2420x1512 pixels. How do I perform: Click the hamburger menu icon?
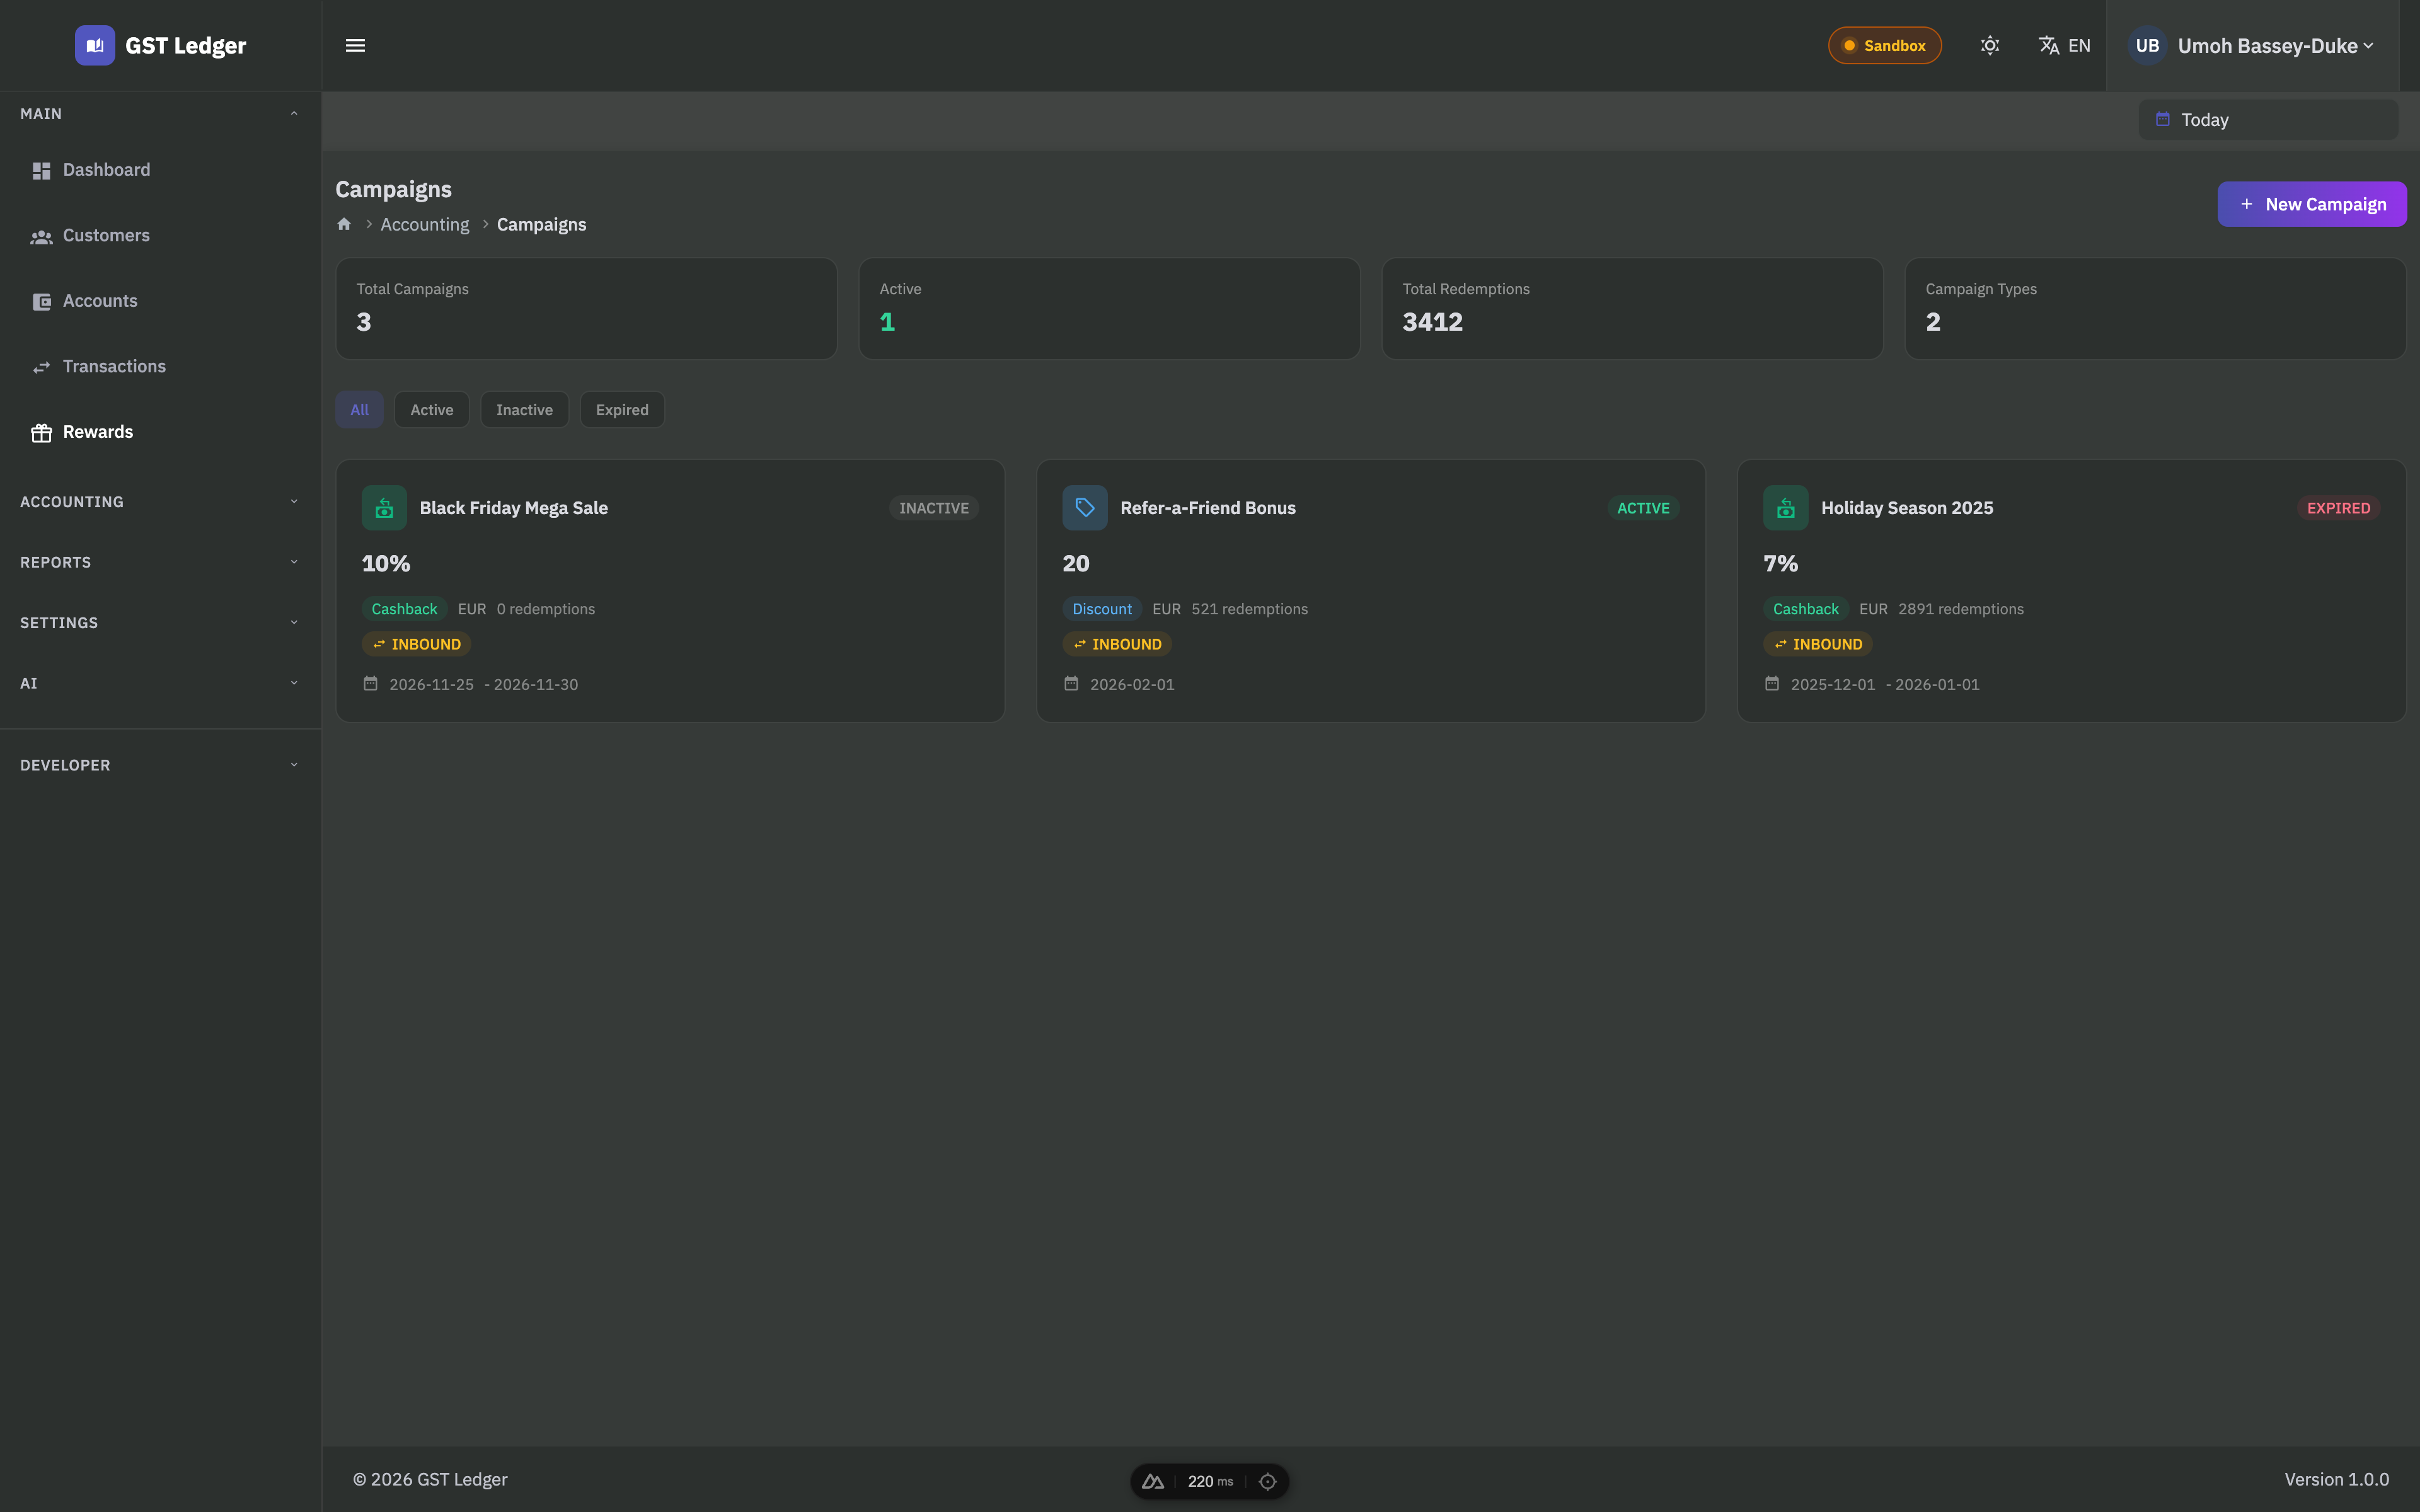coord(355,46)
